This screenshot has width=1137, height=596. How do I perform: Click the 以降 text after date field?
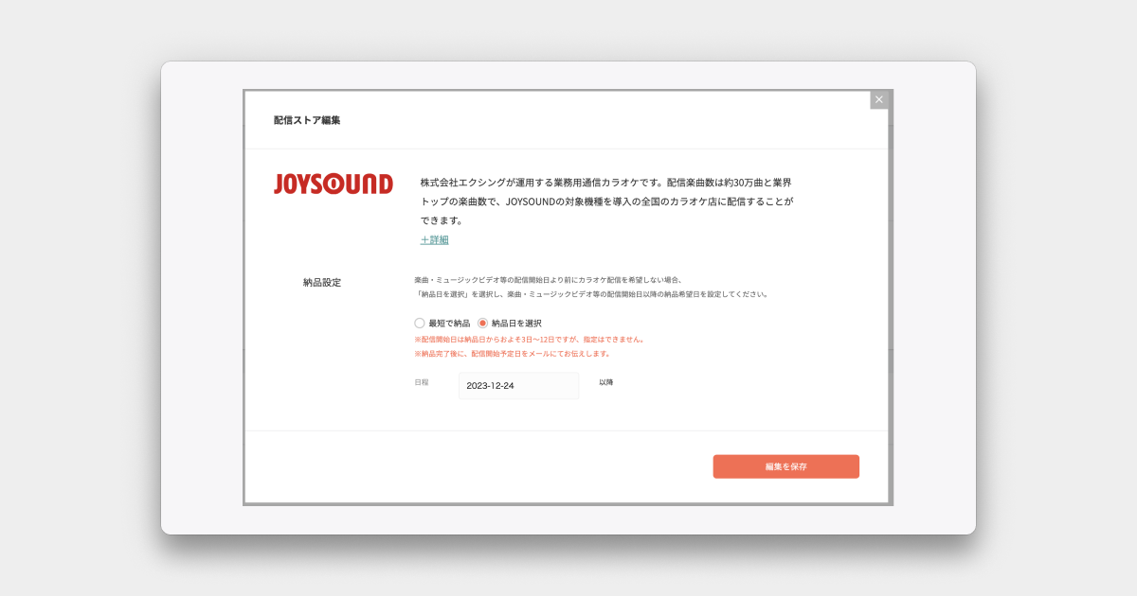605,382
